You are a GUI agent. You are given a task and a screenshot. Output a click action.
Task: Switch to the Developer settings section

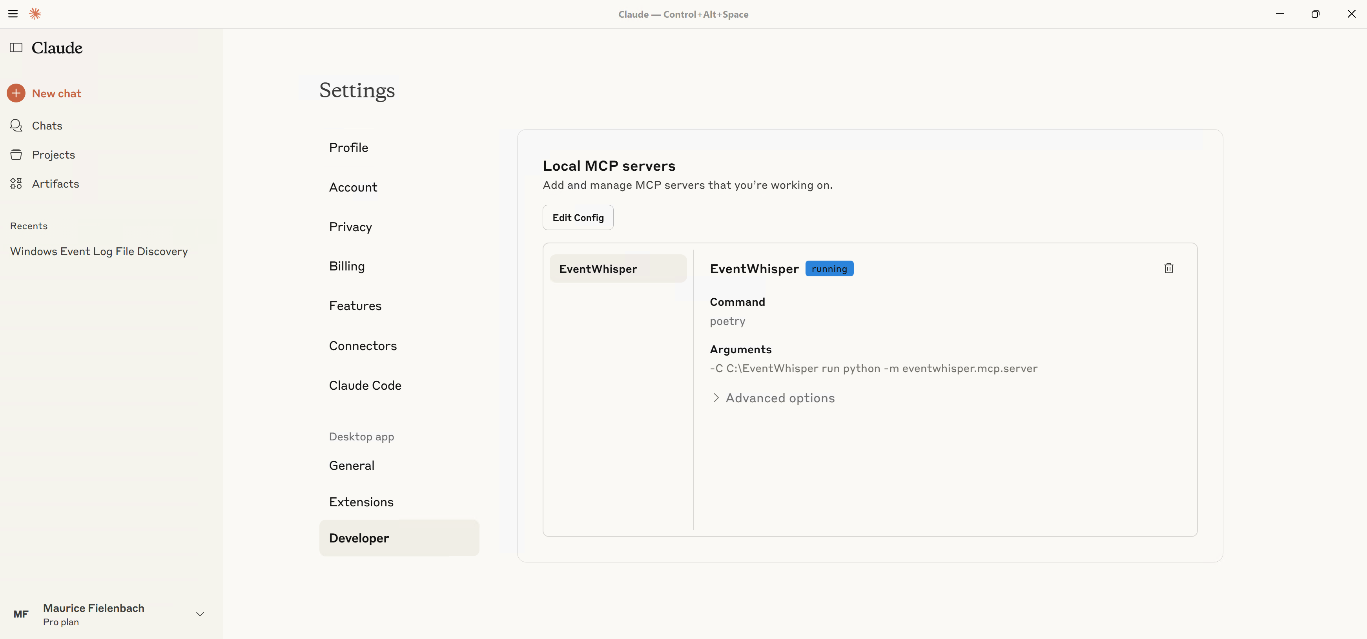pos(359,538)
